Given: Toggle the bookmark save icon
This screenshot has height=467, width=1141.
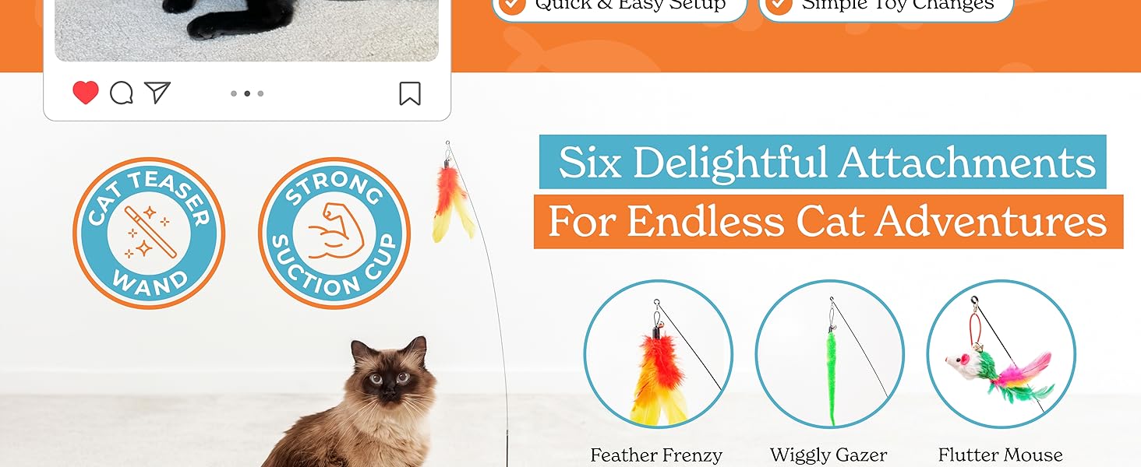Looking at the screenshot, I should click(x=410, y=93).
